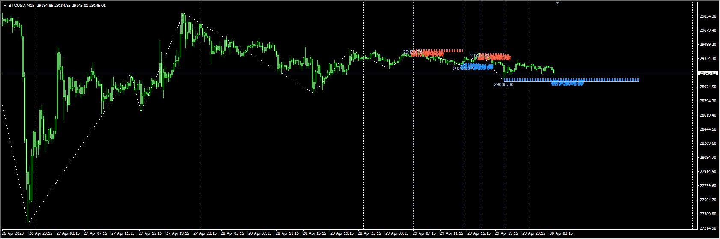720x239 pixels.
Task: Click price axis label 27389.80
Action: 708,214
